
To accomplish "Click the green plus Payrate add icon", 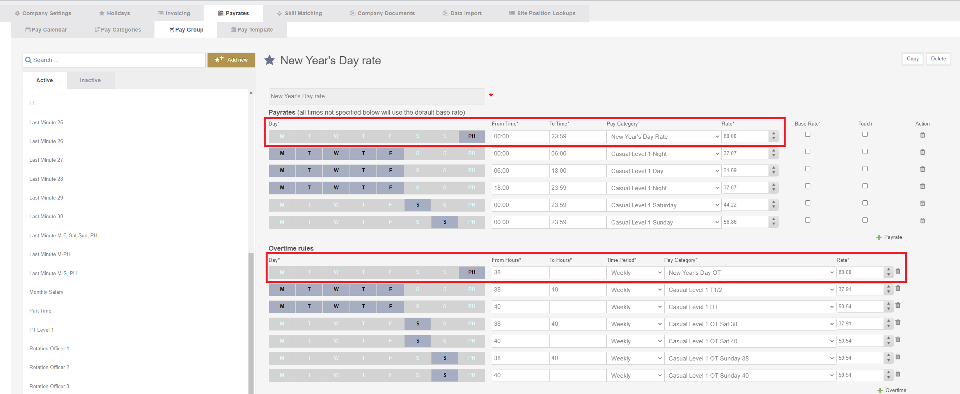I will [878, 237].
